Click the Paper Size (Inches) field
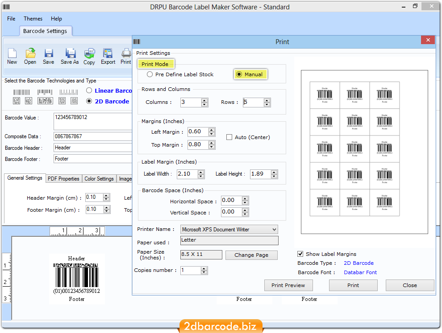442x333 pixels. click(x=201, y=255)
